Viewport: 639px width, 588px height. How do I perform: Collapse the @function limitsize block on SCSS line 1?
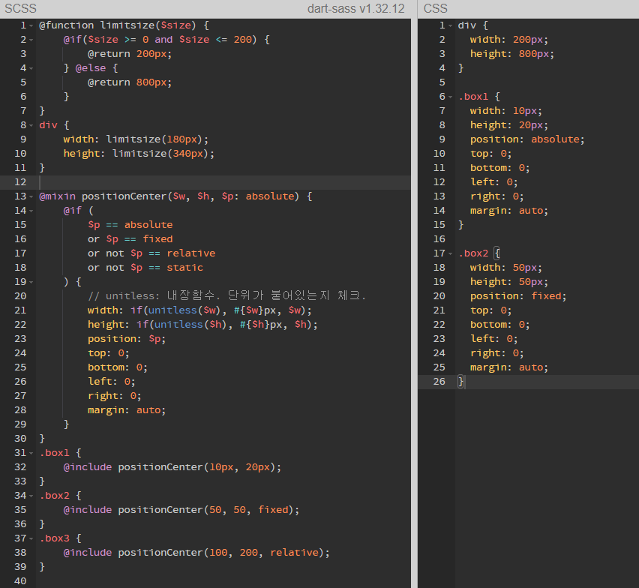pos(31,26)
